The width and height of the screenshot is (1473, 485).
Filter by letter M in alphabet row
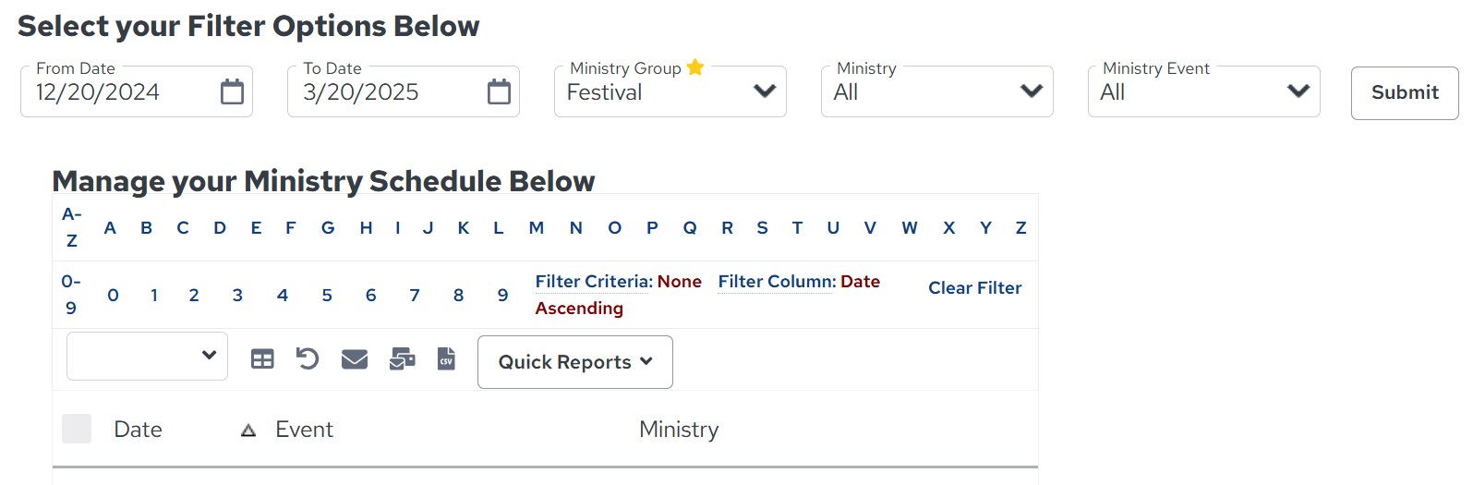pyautogui.click(x=536, y=227)
